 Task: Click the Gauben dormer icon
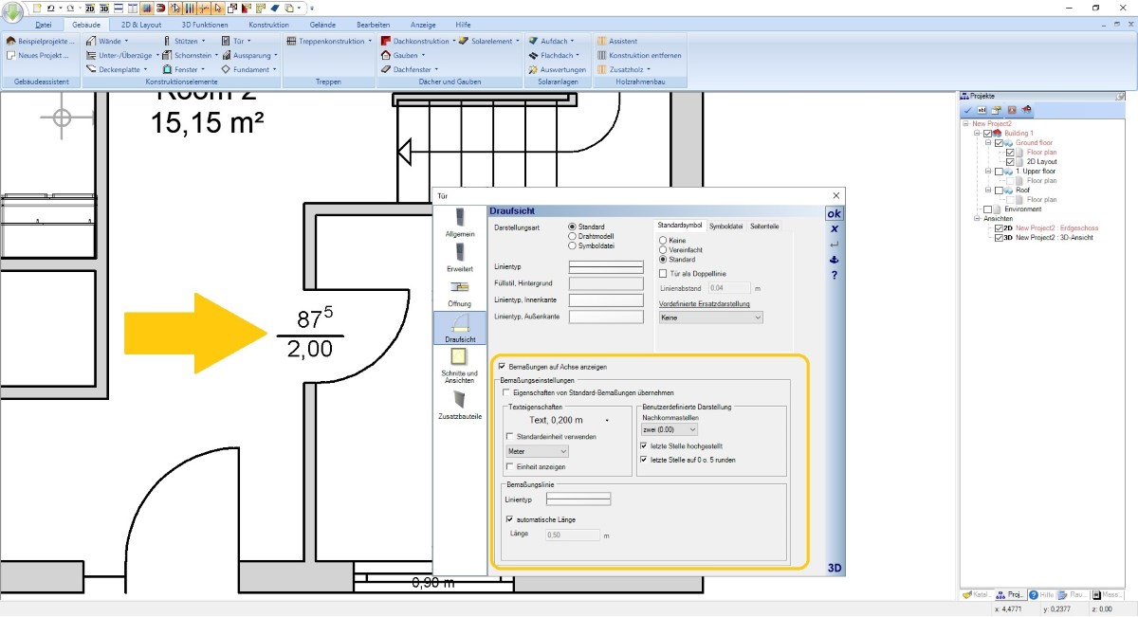click(386, 55)
